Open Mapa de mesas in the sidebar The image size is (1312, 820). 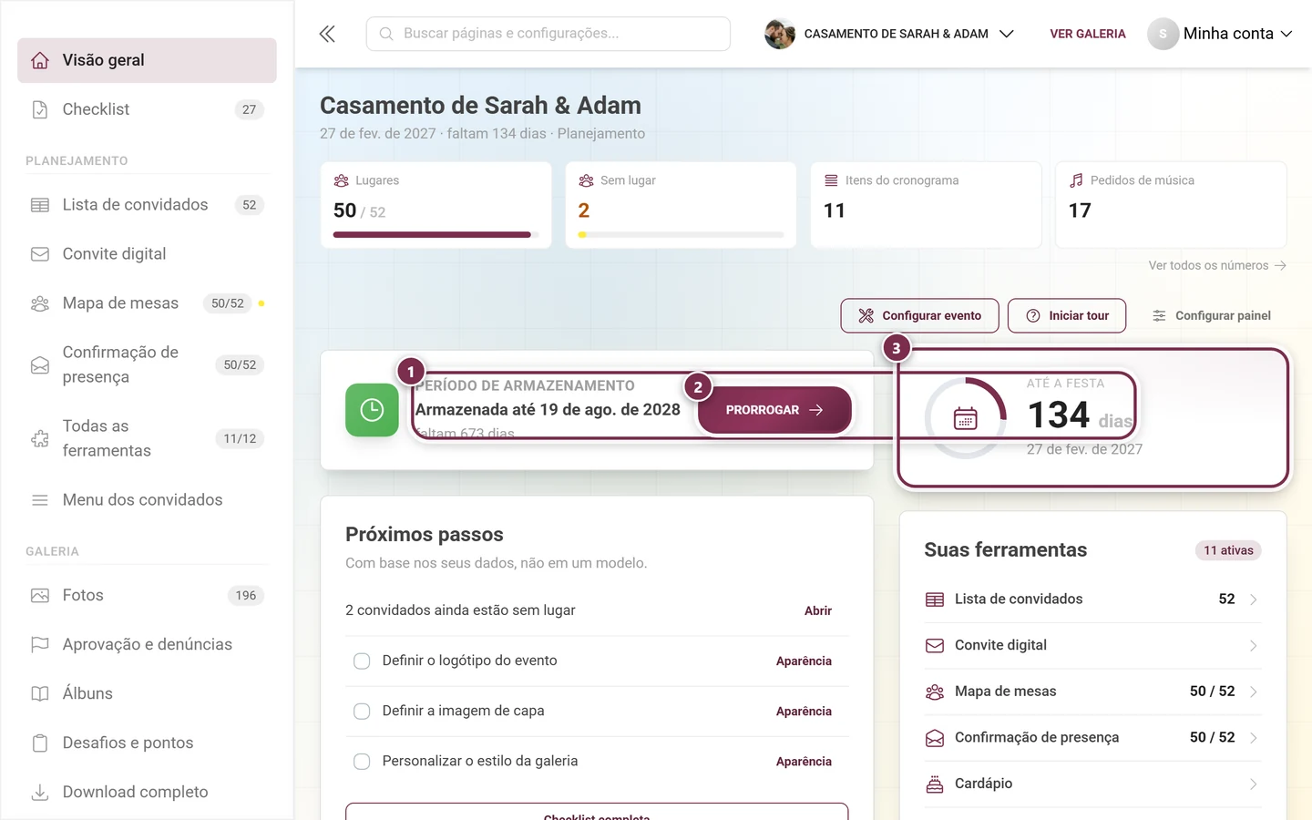pyautogui.click(x=147, y=303)
